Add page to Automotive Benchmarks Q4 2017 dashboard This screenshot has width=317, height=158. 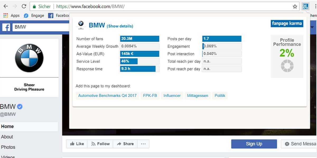tap(107, 96)
